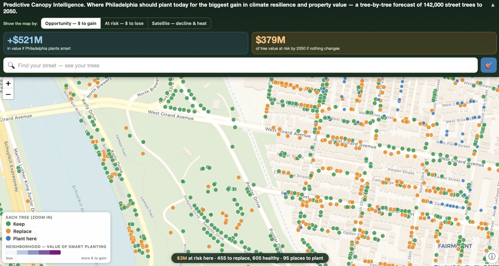This screenshot has height=266, width=499.
Task: Click the darkest purple legend swatch
Action: pyautogui.click(x=55, y=252)
